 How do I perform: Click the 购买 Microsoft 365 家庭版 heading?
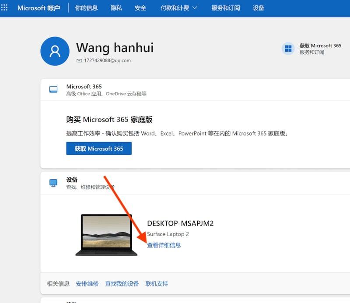(x=109, y=120)
